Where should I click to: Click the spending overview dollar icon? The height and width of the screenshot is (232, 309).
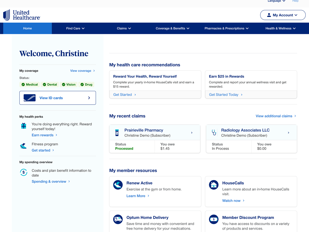coord(24,172)
